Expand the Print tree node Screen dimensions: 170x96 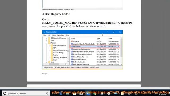point(46,62)
